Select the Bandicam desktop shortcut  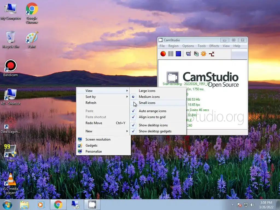[10, 68]
